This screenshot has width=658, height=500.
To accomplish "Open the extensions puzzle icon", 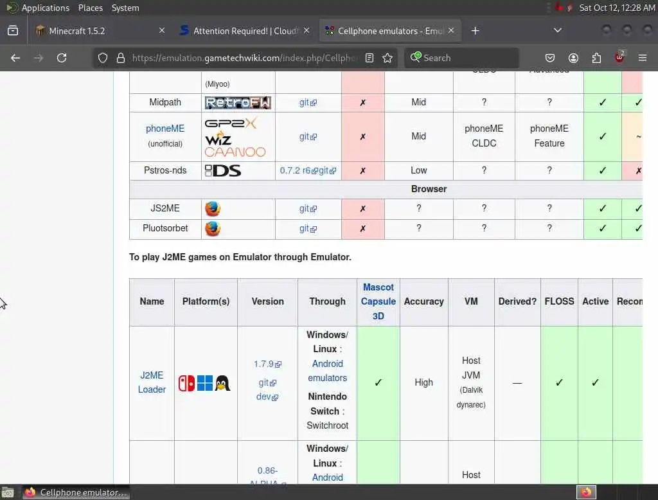I will point(596,58).
